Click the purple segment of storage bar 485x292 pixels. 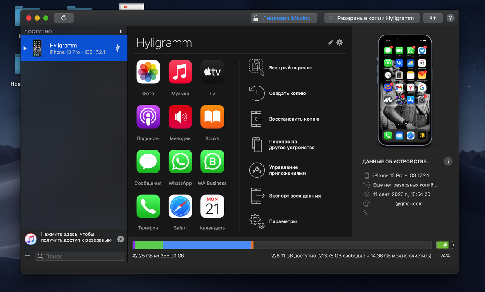[133, 245]
